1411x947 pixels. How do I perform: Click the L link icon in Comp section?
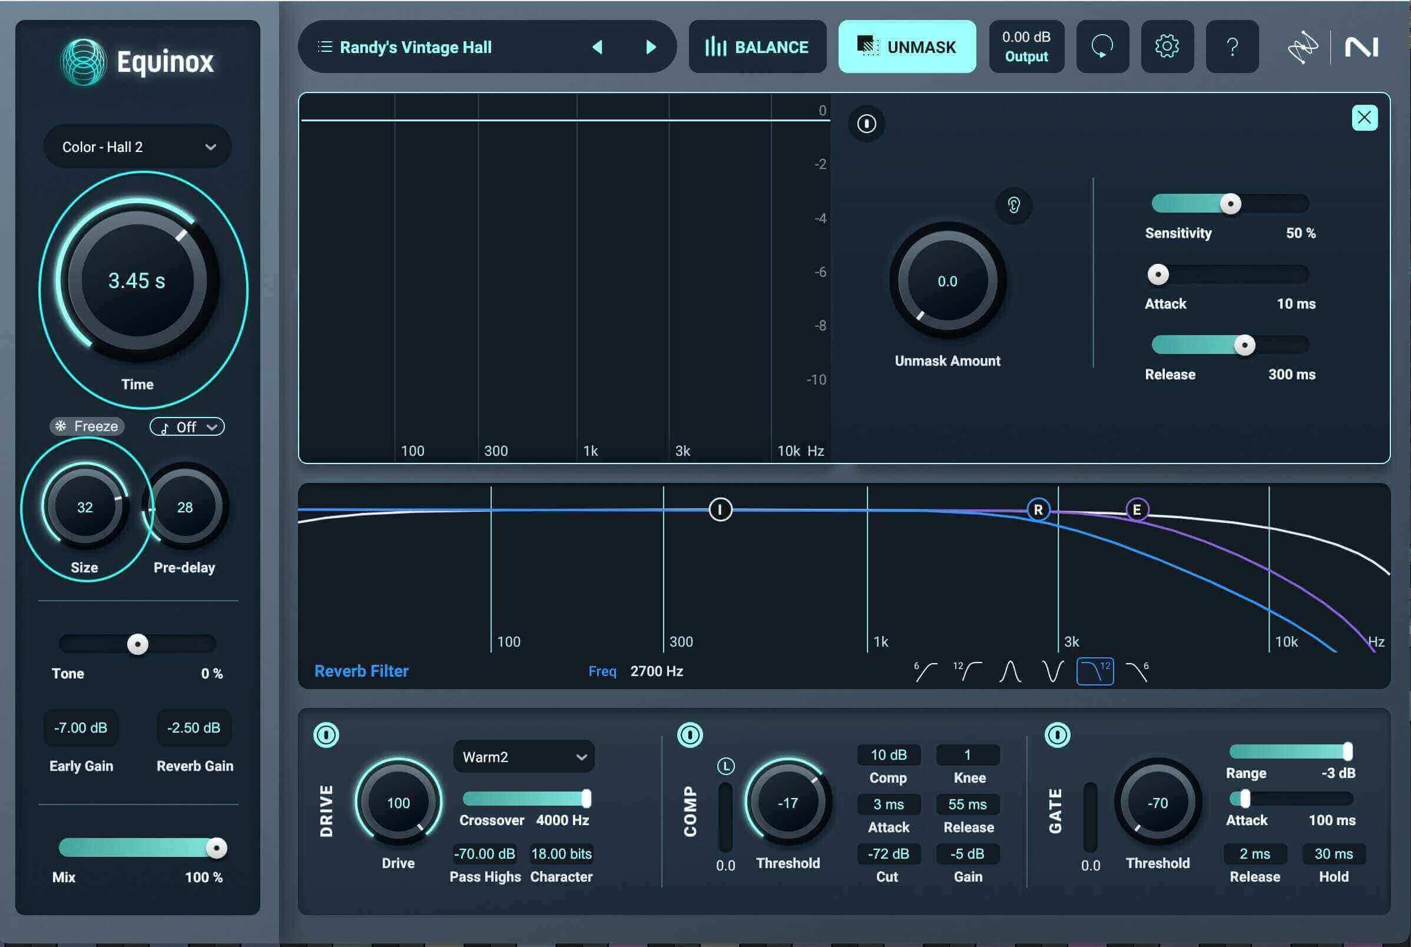(726, 766)
